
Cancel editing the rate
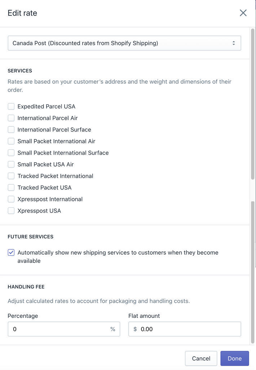click(x=201, y=358)
